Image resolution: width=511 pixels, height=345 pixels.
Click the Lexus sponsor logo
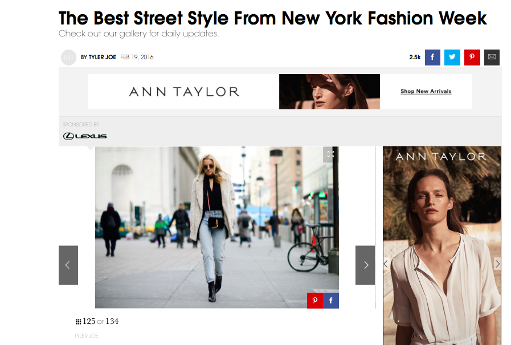pyautogui.click(x=85, y=136)
